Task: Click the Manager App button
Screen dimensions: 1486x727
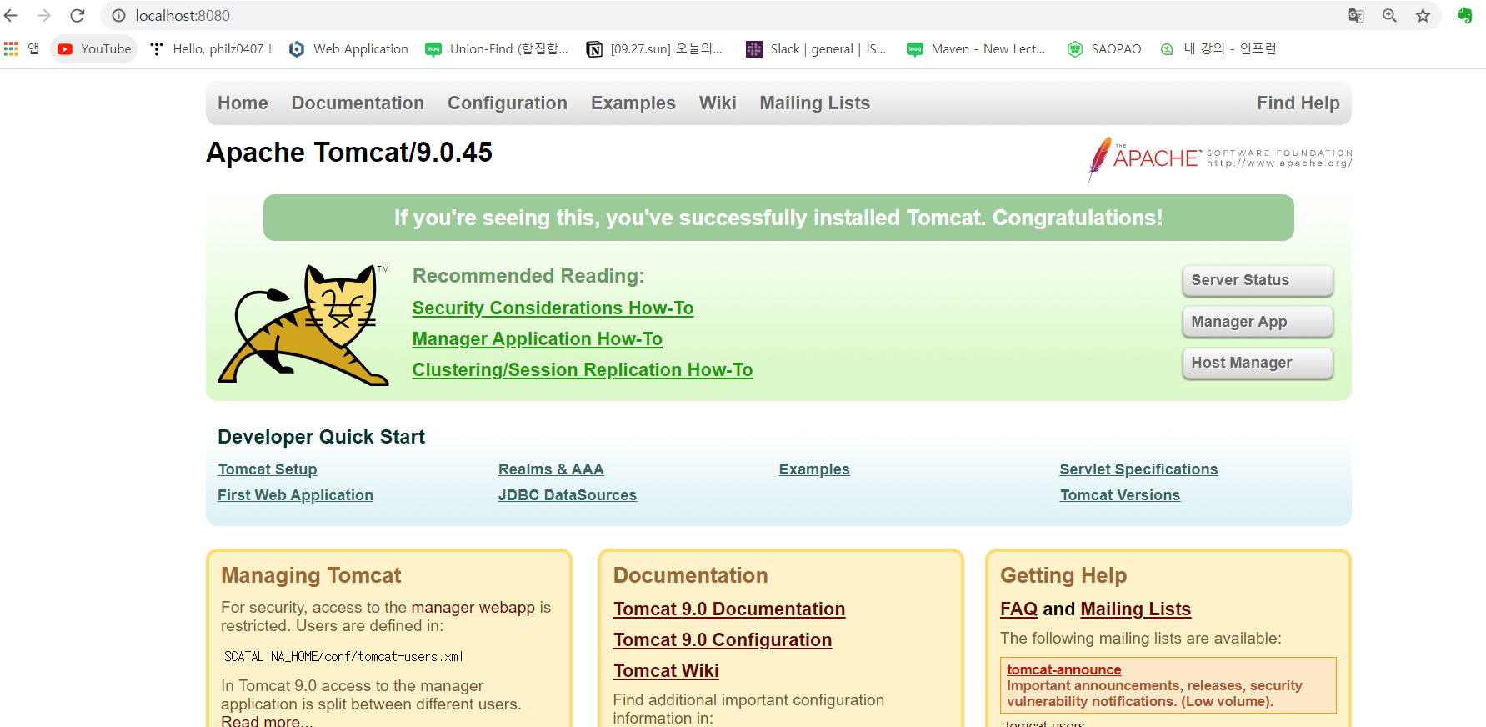Action: pyautogui.click(x=1258, y=322)
